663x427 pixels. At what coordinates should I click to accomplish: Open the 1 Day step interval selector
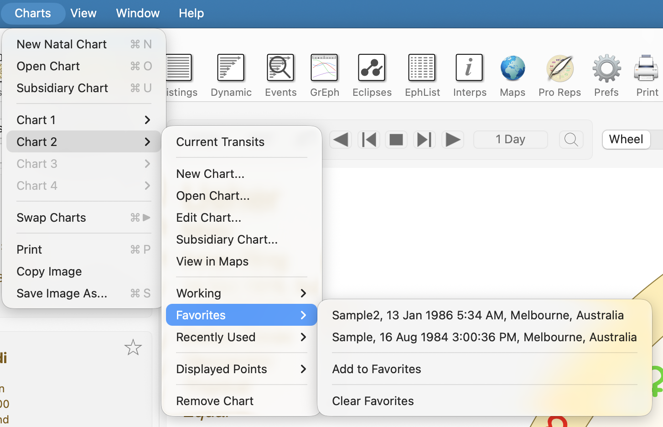pos(511,140)
